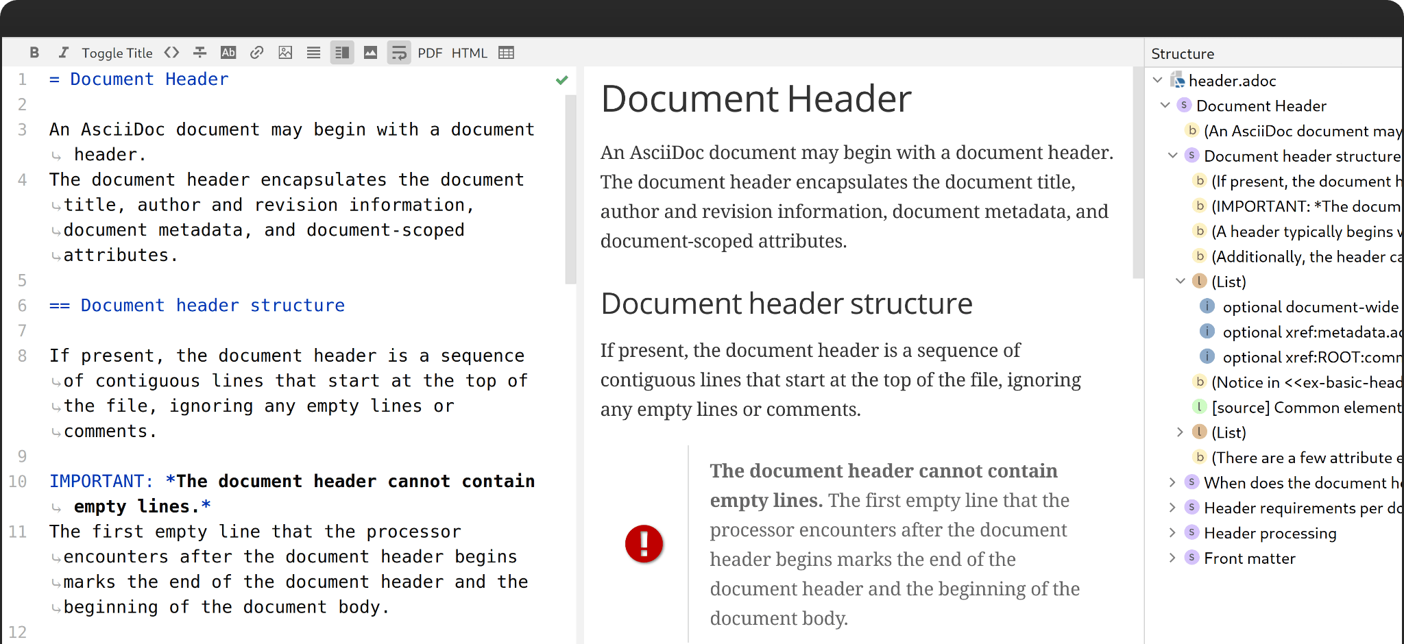Click the Toggle Title button
The height and width of the screenshot is (644, 1404).
click(x=117, y=53)
